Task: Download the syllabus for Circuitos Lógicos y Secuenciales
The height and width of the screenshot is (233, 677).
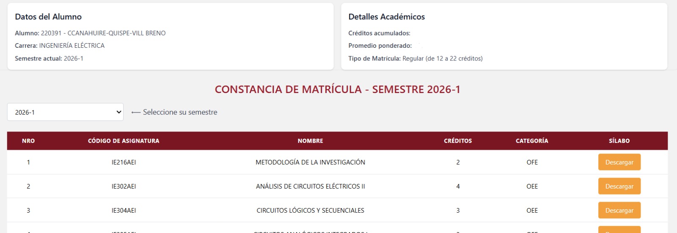Action: [x=619, y=210]
